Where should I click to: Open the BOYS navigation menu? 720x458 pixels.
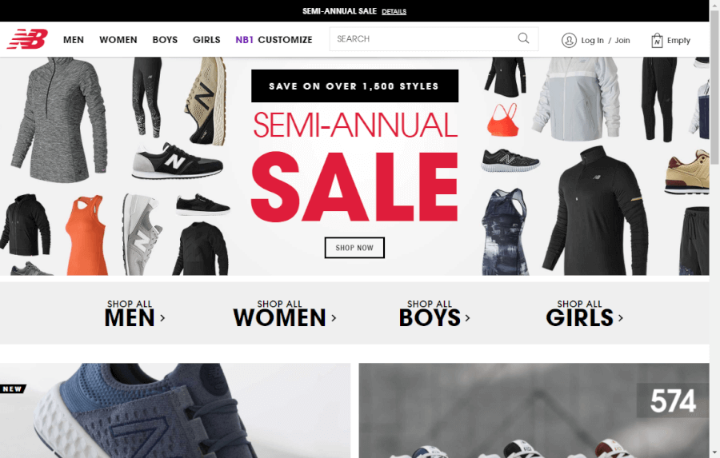coord(165,40)
